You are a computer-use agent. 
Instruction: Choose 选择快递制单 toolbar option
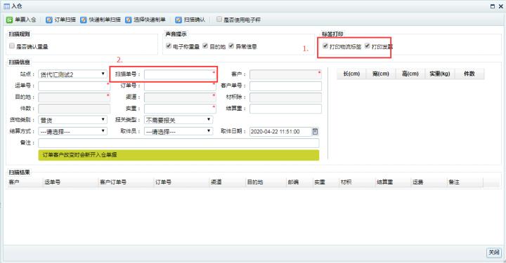[145, 20]
